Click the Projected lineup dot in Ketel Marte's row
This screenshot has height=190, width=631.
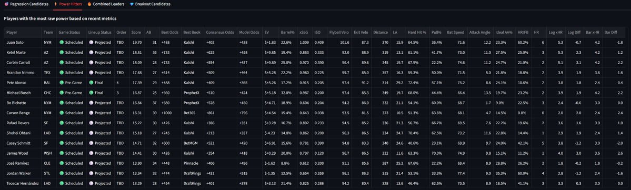tap(91, 52)
